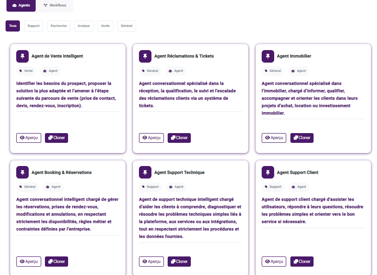
Task: Click the Vente tag on Agent de Vente Intelligent
Action: pos(26,71)
